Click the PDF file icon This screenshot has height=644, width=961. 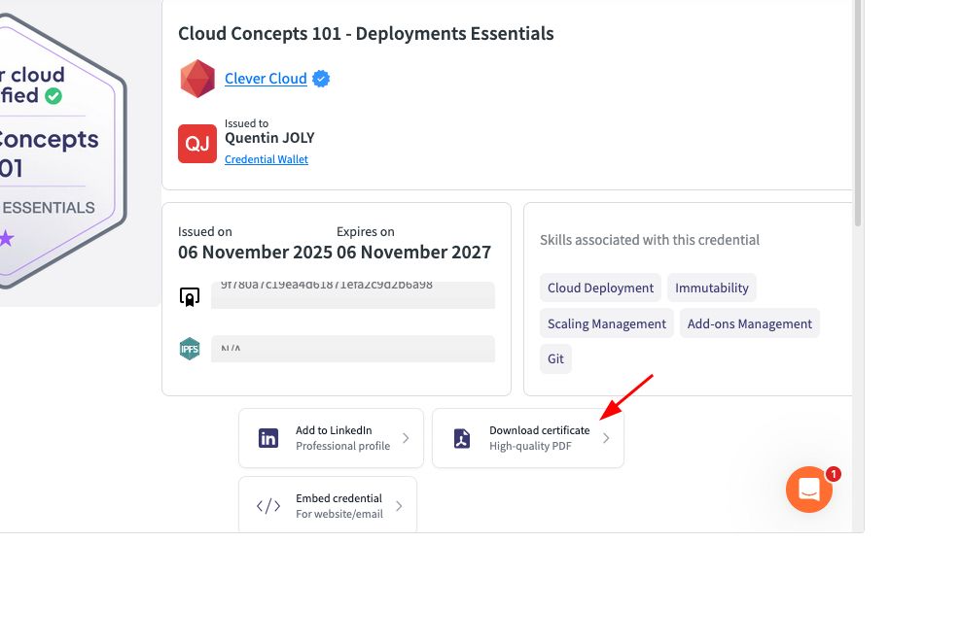[461, 438]
